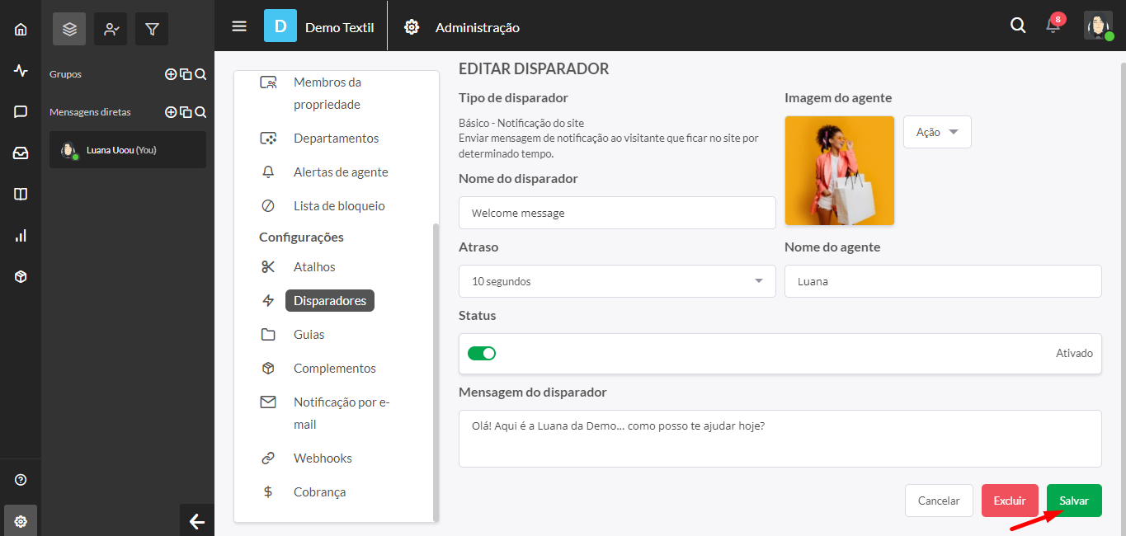1126x536 pixels.
Task: Click the Salvar button
Action: pos(1074,501)
